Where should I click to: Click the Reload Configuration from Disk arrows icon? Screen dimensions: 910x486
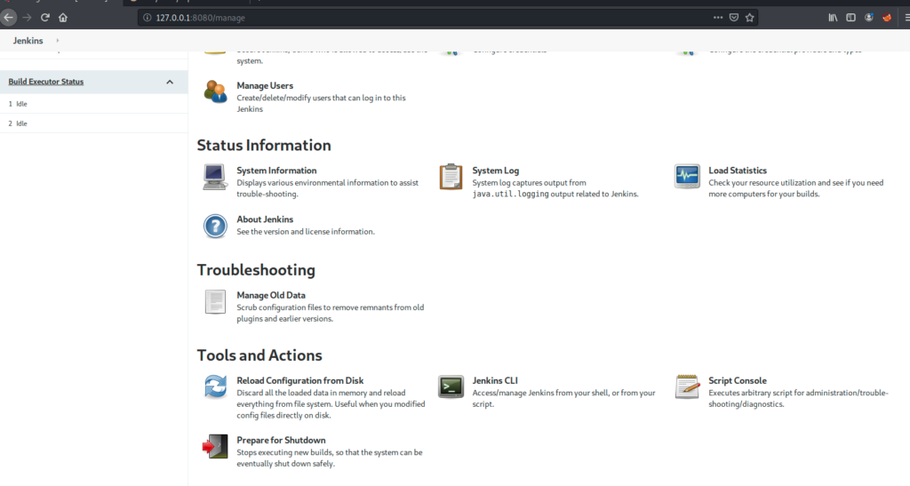215,386
